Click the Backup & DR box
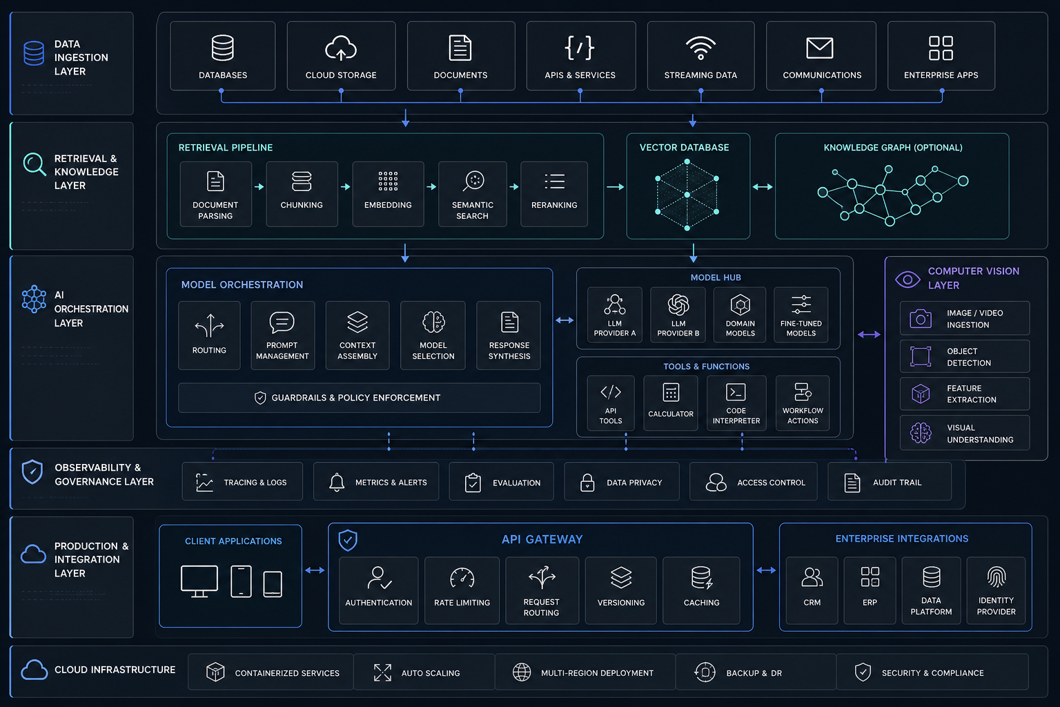This screenshot has width=1060, height=707. [756, 672]
